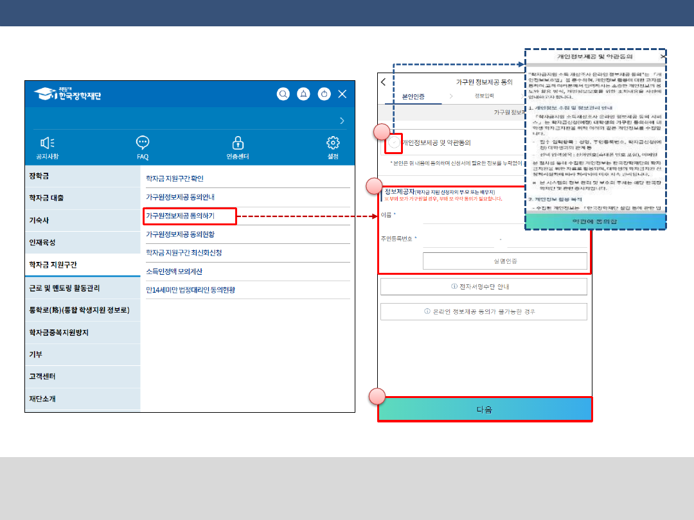Click the search magnifier icon in header
This screenshot has height=520, width=694.
click(283, 94)
